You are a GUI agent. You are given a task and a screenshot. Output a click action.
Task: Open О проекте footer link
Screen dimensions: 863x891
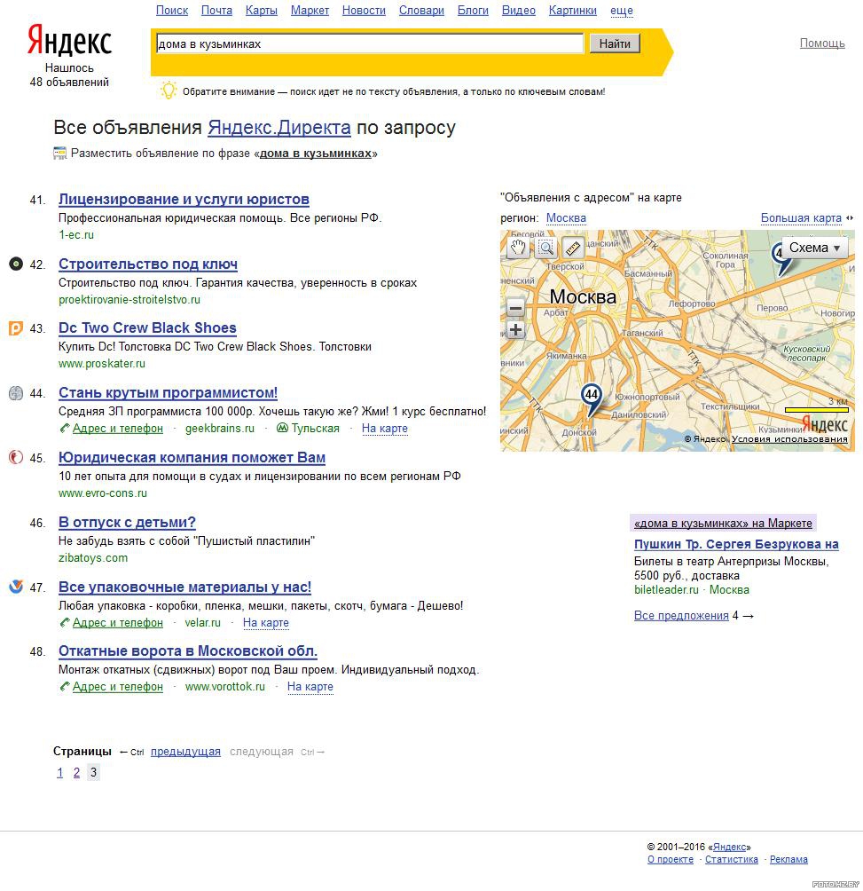pyautogui.click(x=671, y=859)
